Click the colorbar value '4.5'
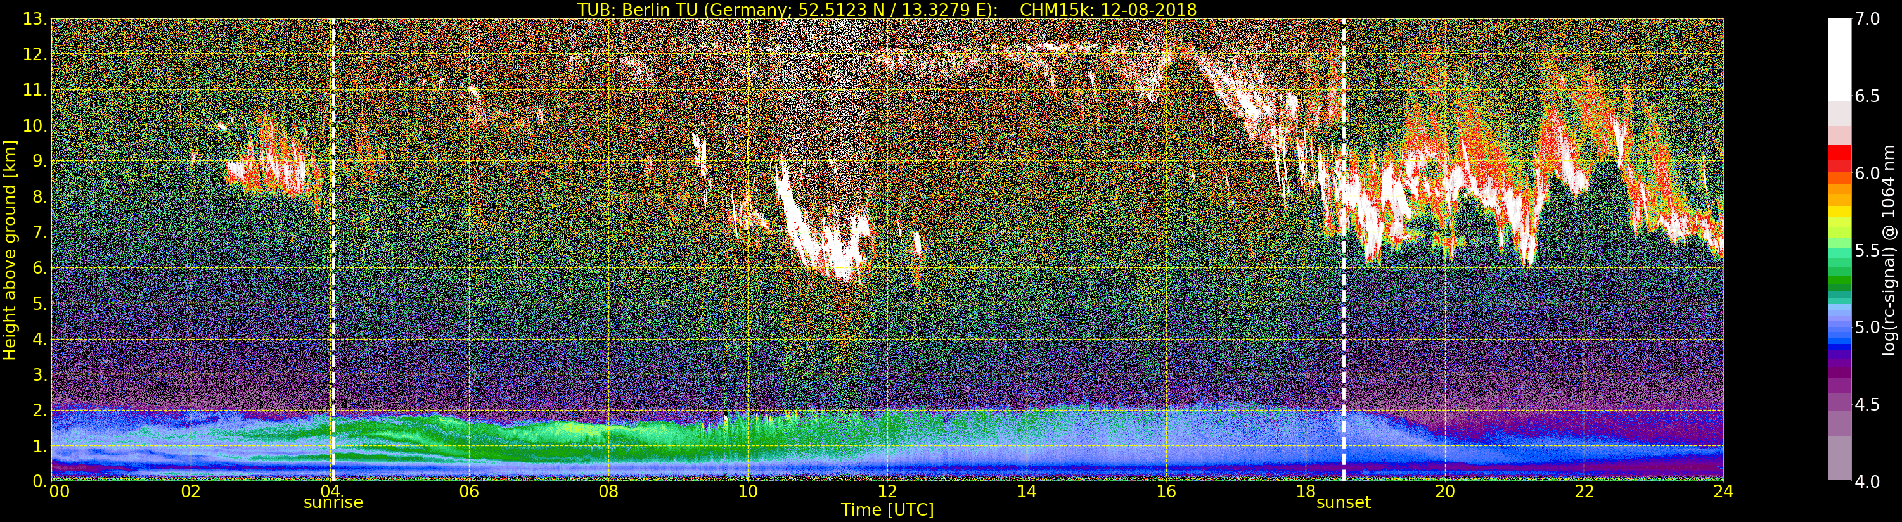Screen dimensions: 1902x522 (1867, 404)
